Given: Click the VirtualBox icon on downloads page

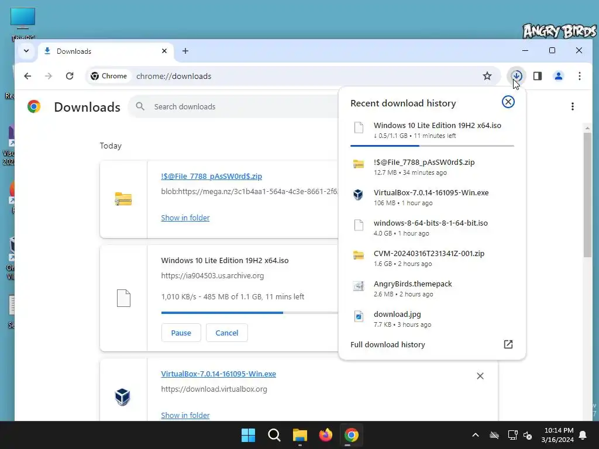Looking at the screenshot, I should [122, 397].
